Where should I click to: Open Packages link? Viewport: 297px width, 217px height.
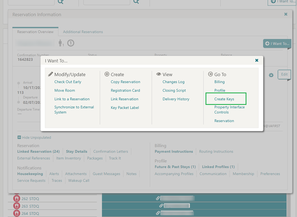point(95,158)
